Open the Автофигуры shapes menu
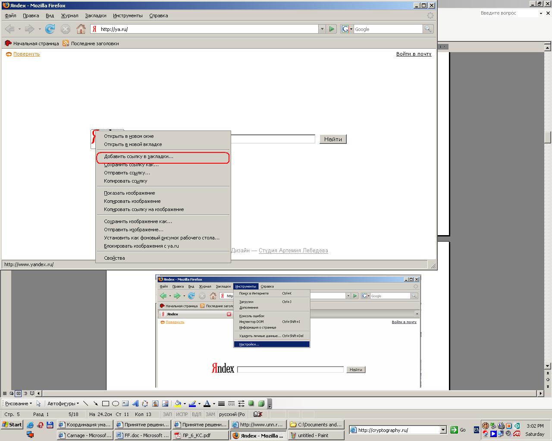552x441 pixels. click(x=63, y=404)
